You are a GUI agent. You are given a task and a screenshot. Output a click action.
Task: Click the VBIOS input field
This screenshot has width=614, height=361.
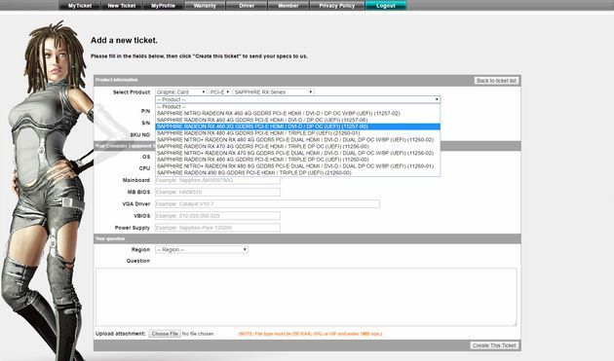pyautogui.click(x=217, y=216)
